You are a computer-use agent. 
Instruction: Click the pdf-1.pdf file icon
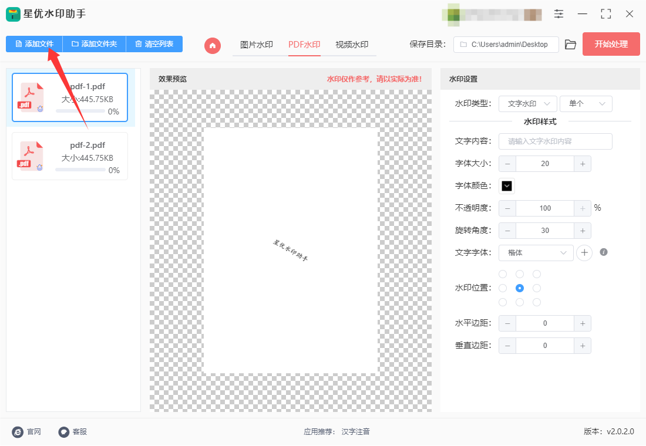pyautogui.click(x=31, y=97)
